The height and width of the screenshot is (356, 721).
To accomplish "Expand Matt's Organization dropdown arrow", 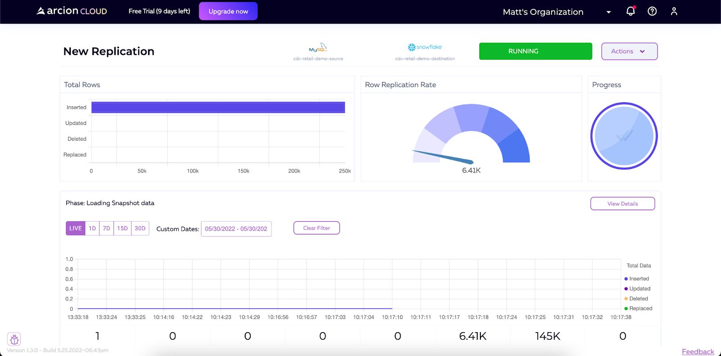I will [609, 12].
